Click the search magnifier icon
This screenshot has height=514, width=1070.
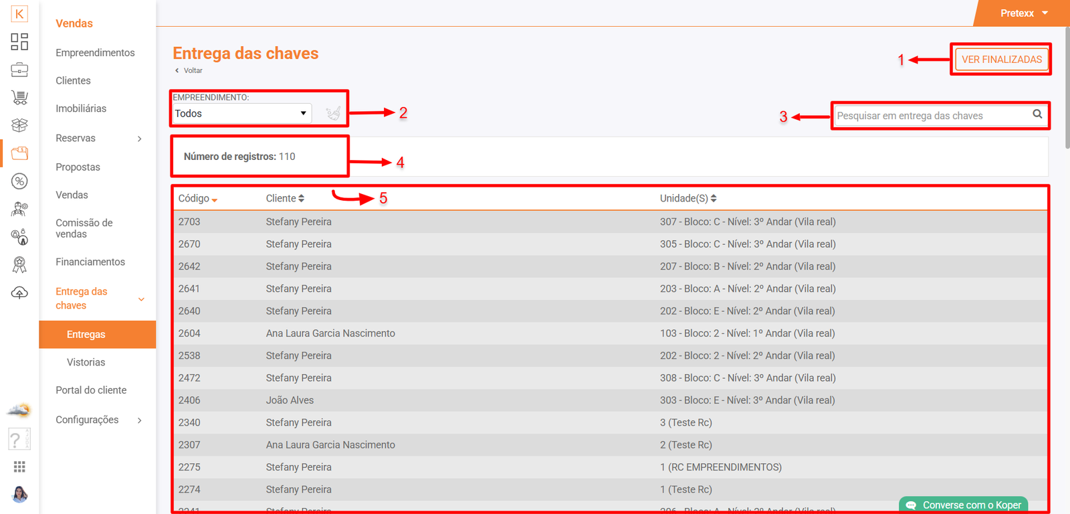pyautogui.click(x=1037, y=114)
